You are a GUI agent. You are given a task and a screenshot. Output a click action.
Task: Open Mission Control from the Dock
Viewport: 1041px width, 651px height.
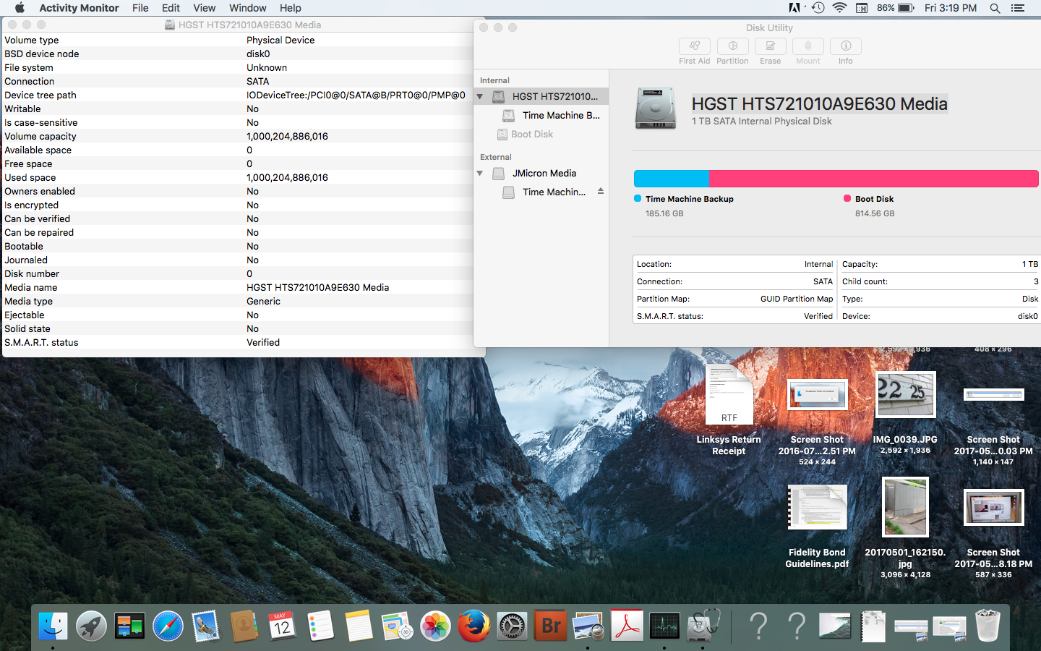(129, 626)
